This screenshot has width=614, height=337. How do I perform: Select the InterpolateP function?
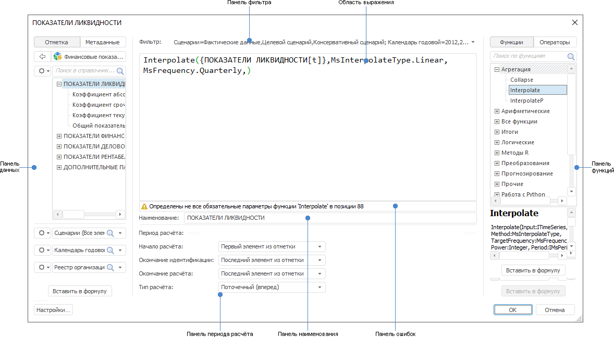pyautogui.click(x=526, y=101)
